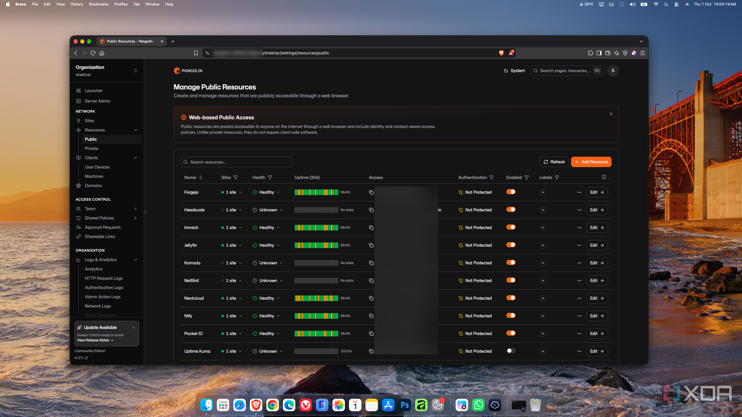Open more actions for the Ntfy row
Image resolution: width=742 pixels, height=417 pixels.
pyautogui.click(x=579, y=316)
